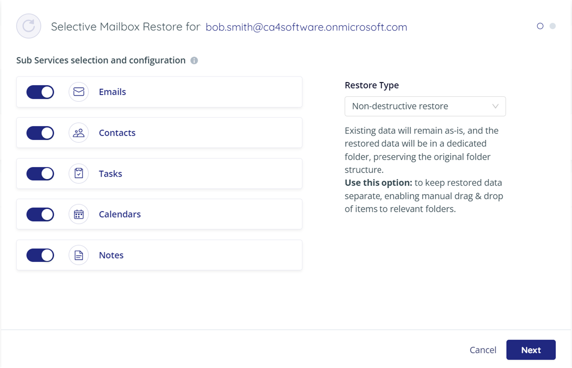Disable the Emails sub service toggle
572x368 pixels.
[40, 92]
